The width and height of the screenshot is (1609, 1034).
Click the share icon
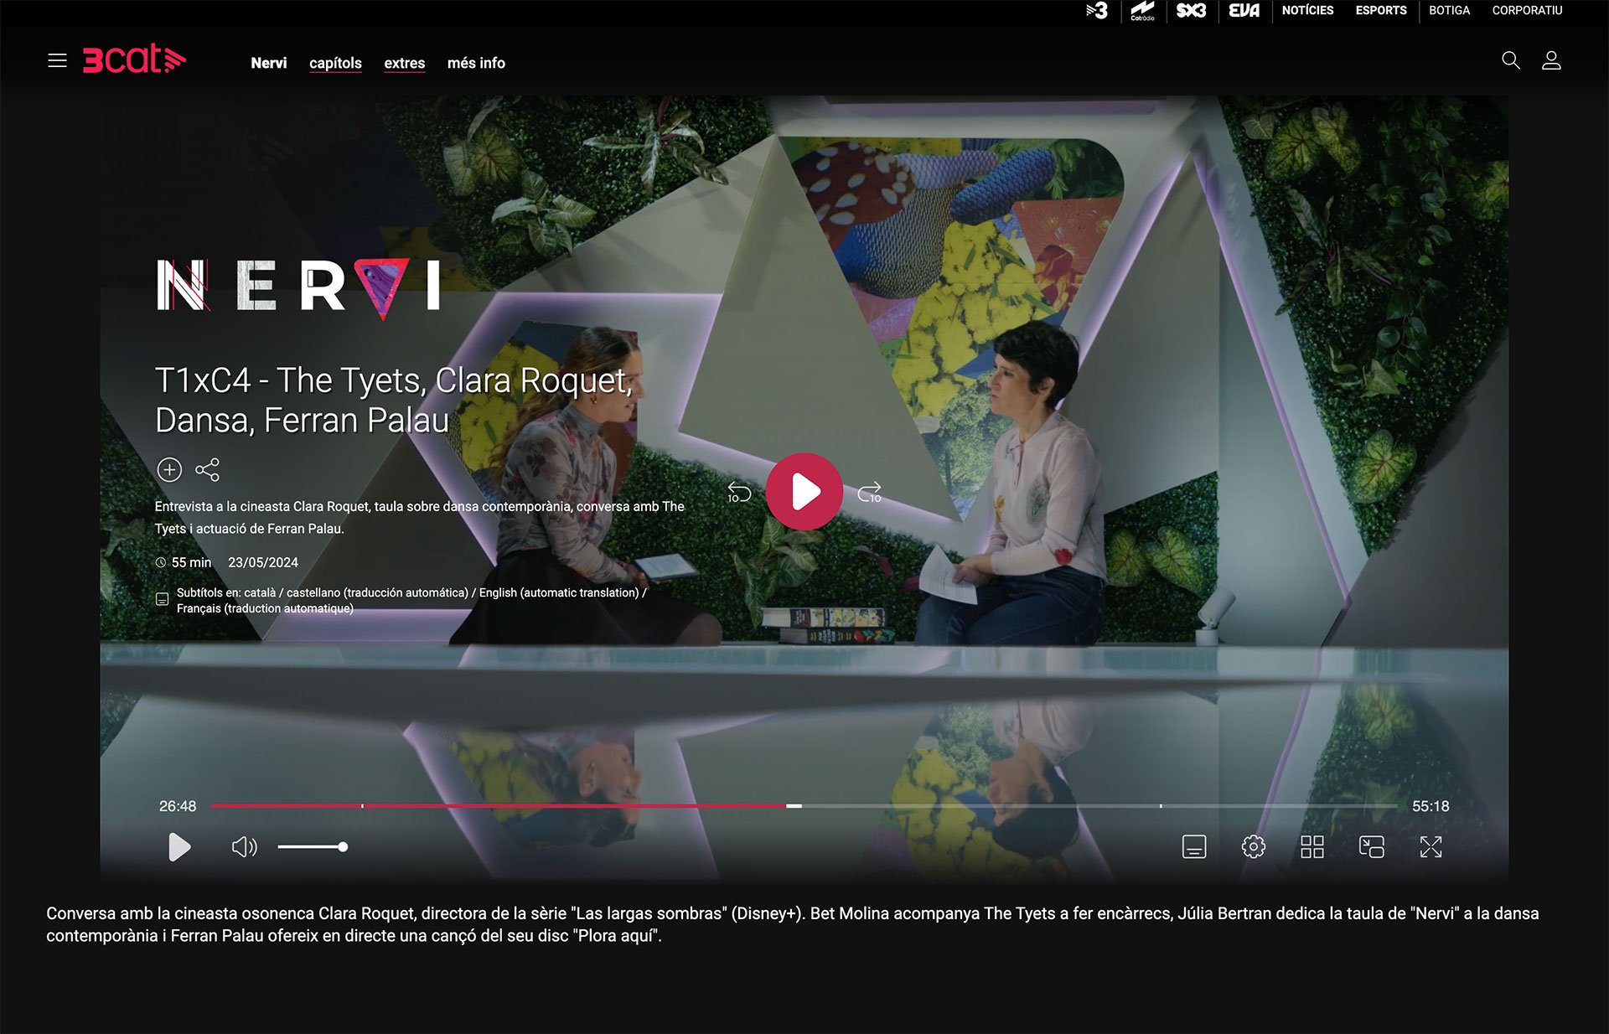click(207, 470)
